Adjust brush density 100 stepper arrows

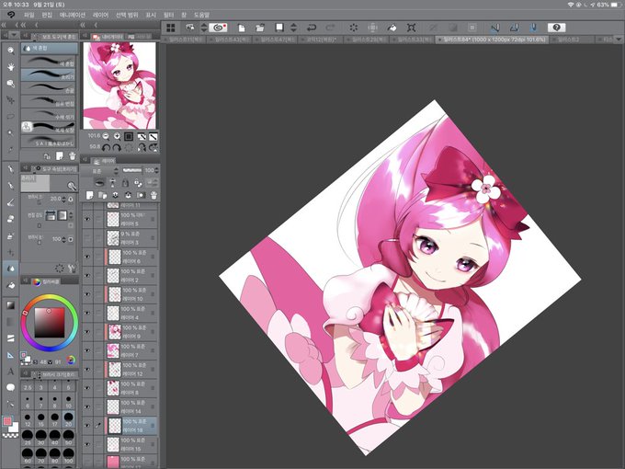click(64, 239)
